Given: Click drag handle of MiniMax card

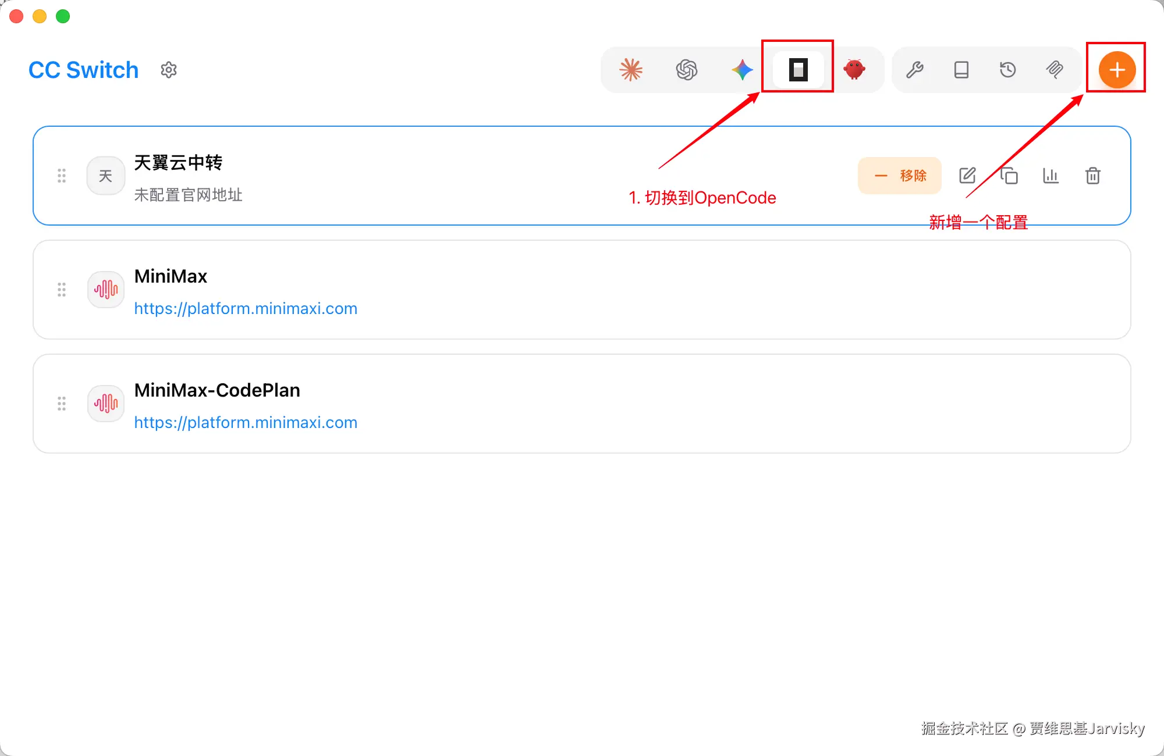Looking at the screenshot, I should [62, 290].
